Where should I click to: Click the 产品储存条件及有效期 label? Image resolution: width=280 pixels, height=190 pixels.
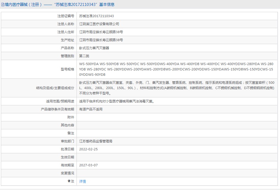point(57,109)
